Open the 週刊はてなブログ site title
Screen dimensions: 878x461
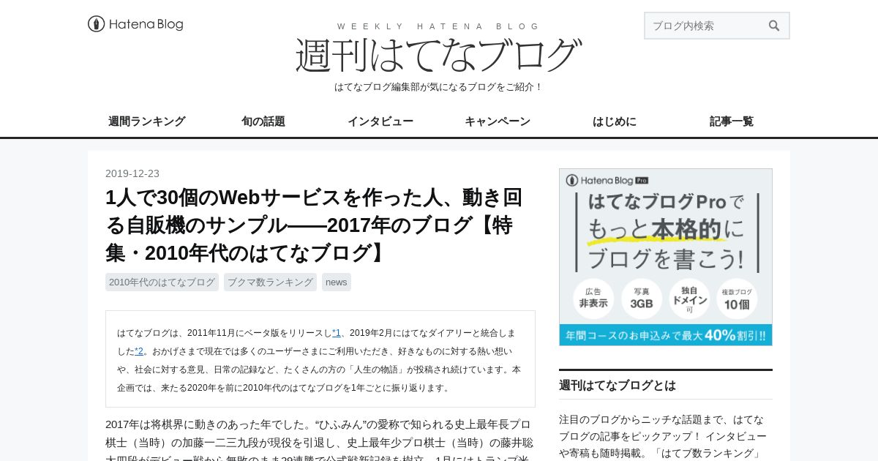tap(439, 55)
